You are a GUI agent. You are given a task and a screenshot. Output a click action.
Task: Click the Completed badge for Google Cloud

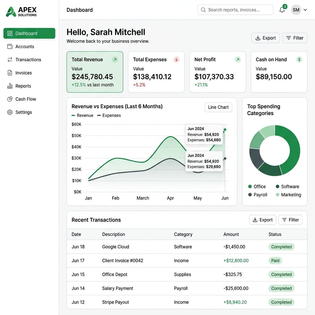(281, 247)
